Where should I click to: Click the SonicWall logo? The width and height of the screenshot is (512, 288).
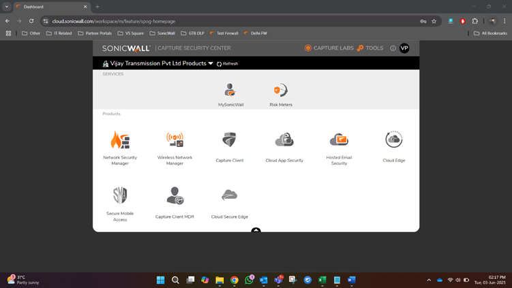coord(126,48)
